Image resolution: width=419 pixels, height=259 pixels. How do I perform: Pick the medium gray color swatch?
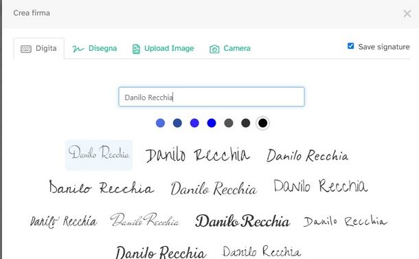tap(229, 123)
